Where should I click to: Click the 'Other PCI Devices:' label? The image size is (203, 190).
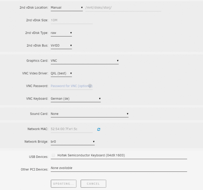pos(34,169)
